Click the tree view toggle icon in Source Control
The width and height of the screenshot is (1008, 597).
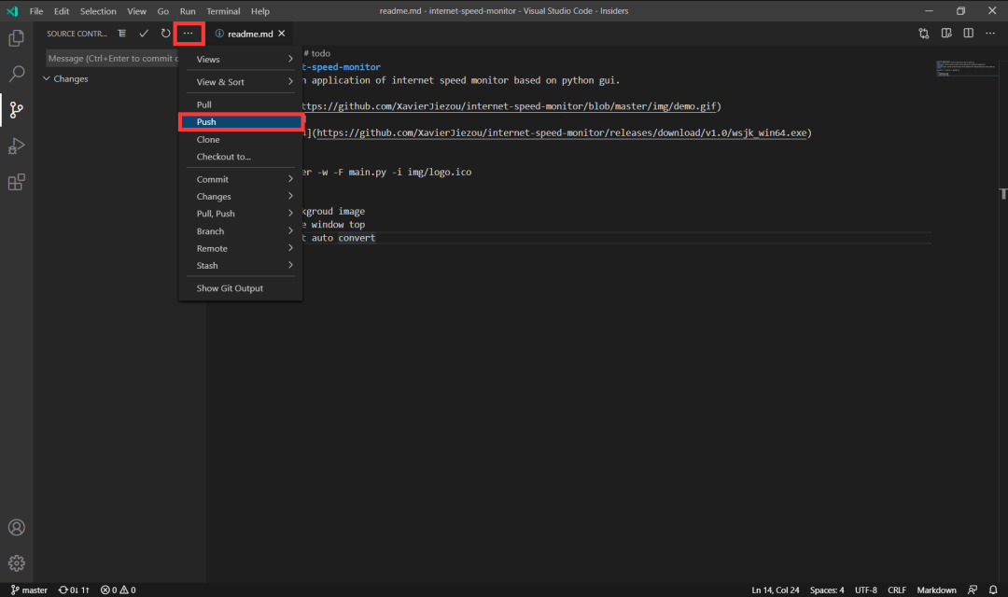click(x=122, y=34)
